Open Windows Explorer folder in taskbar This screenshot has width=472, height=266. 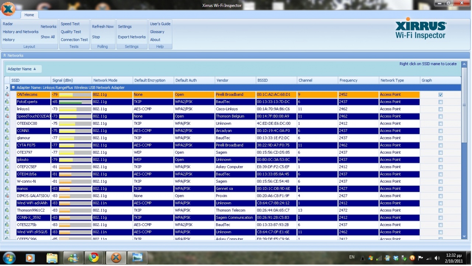point(52,258)
